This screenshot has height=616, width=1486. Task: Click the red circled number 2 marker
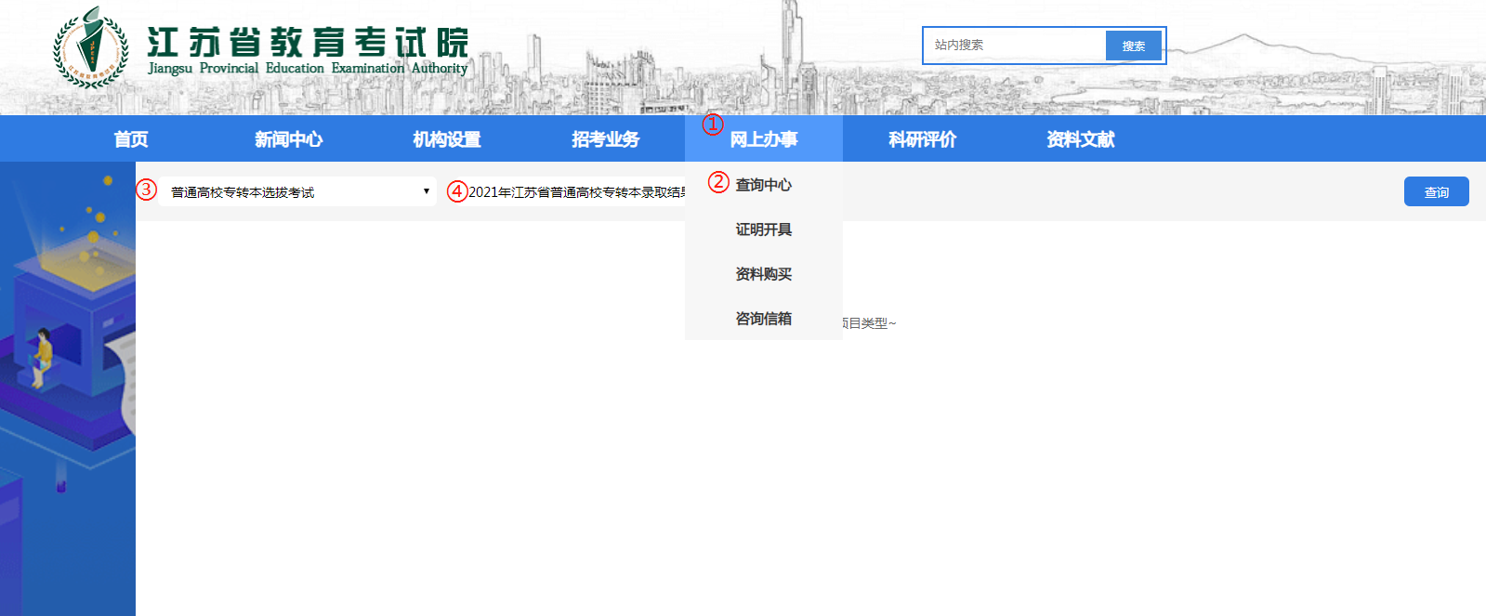718,182
